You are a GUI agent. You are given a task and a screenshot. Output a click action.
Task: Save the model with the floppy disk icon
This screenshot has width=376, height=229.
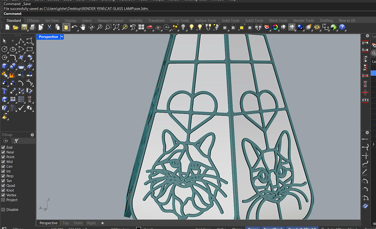click(x=24, y=27)
